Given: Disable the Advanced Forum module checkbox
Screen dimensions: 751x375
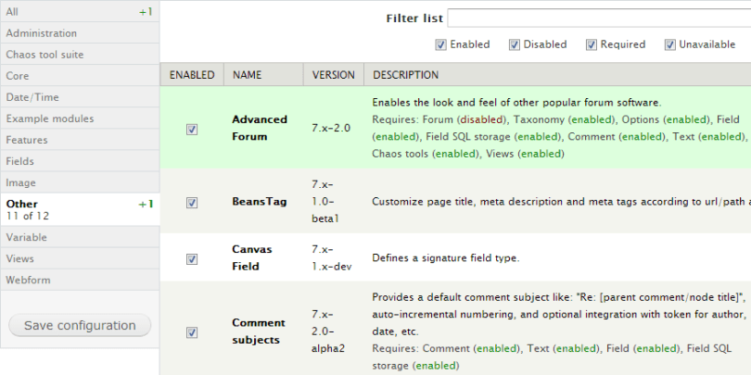Looking at the screenshot, I should click(192, 129).
